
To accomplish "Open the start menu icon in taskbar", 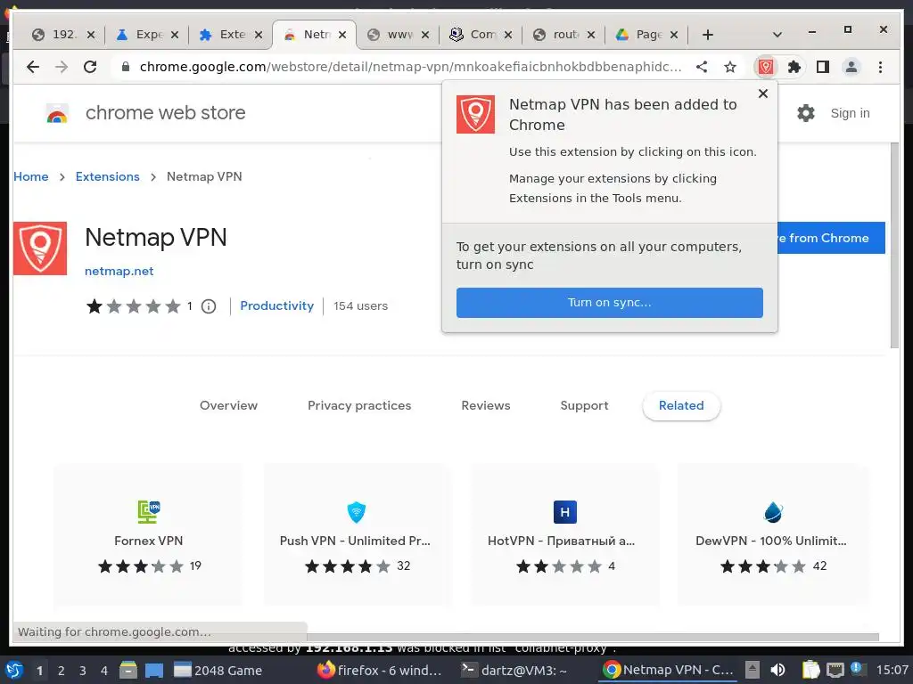I will click(14, 671).
